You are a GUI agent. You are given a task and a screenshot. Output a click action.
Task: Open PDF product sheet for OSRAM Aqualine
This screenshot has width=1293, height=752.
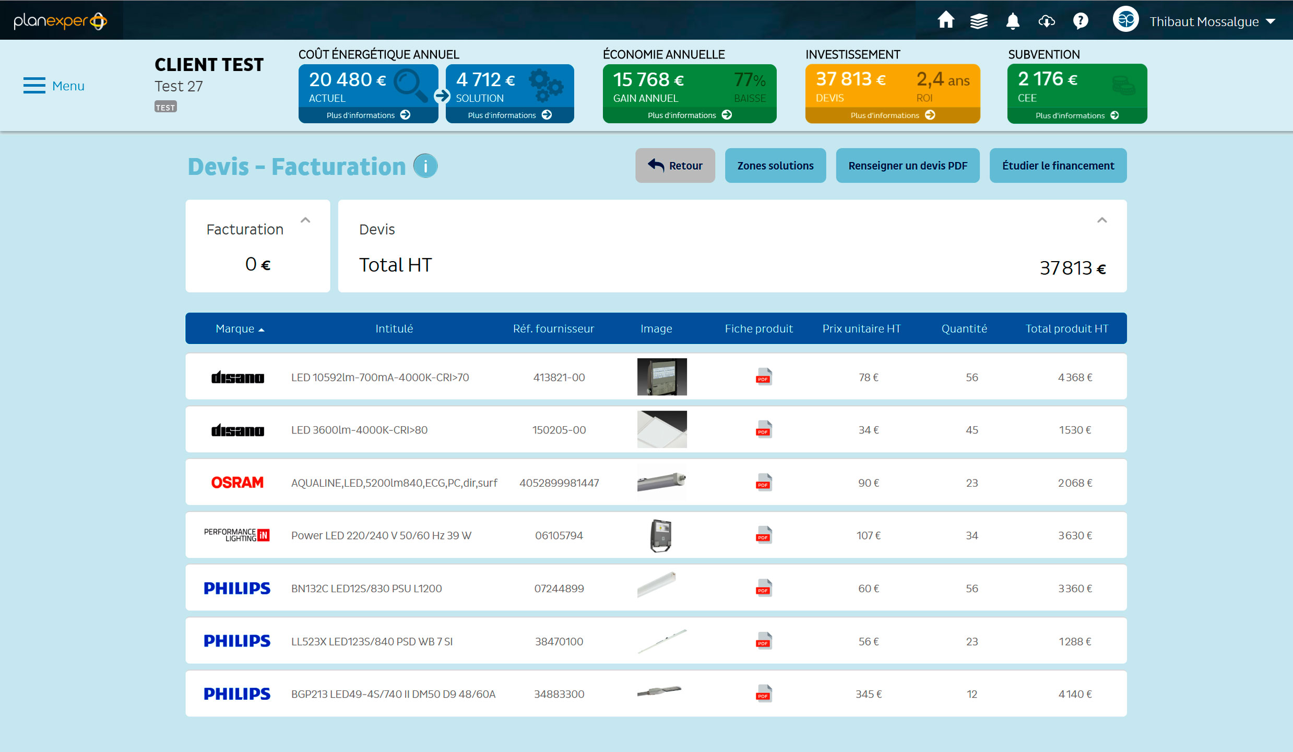pyautogui.click(x=764, y=483)
